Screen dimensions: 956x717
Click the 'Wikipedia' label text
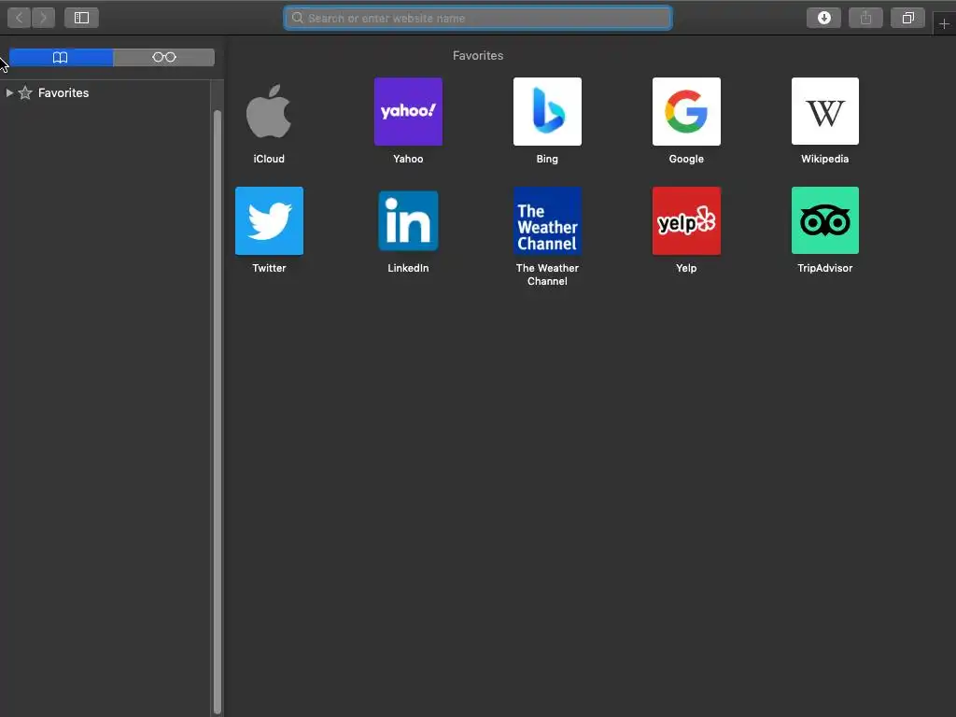825,159
